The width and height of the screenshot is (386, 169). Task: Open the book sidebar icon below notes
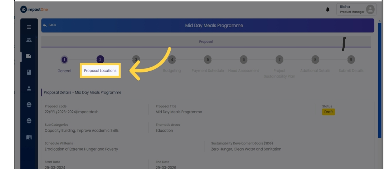tap(29, 72)
